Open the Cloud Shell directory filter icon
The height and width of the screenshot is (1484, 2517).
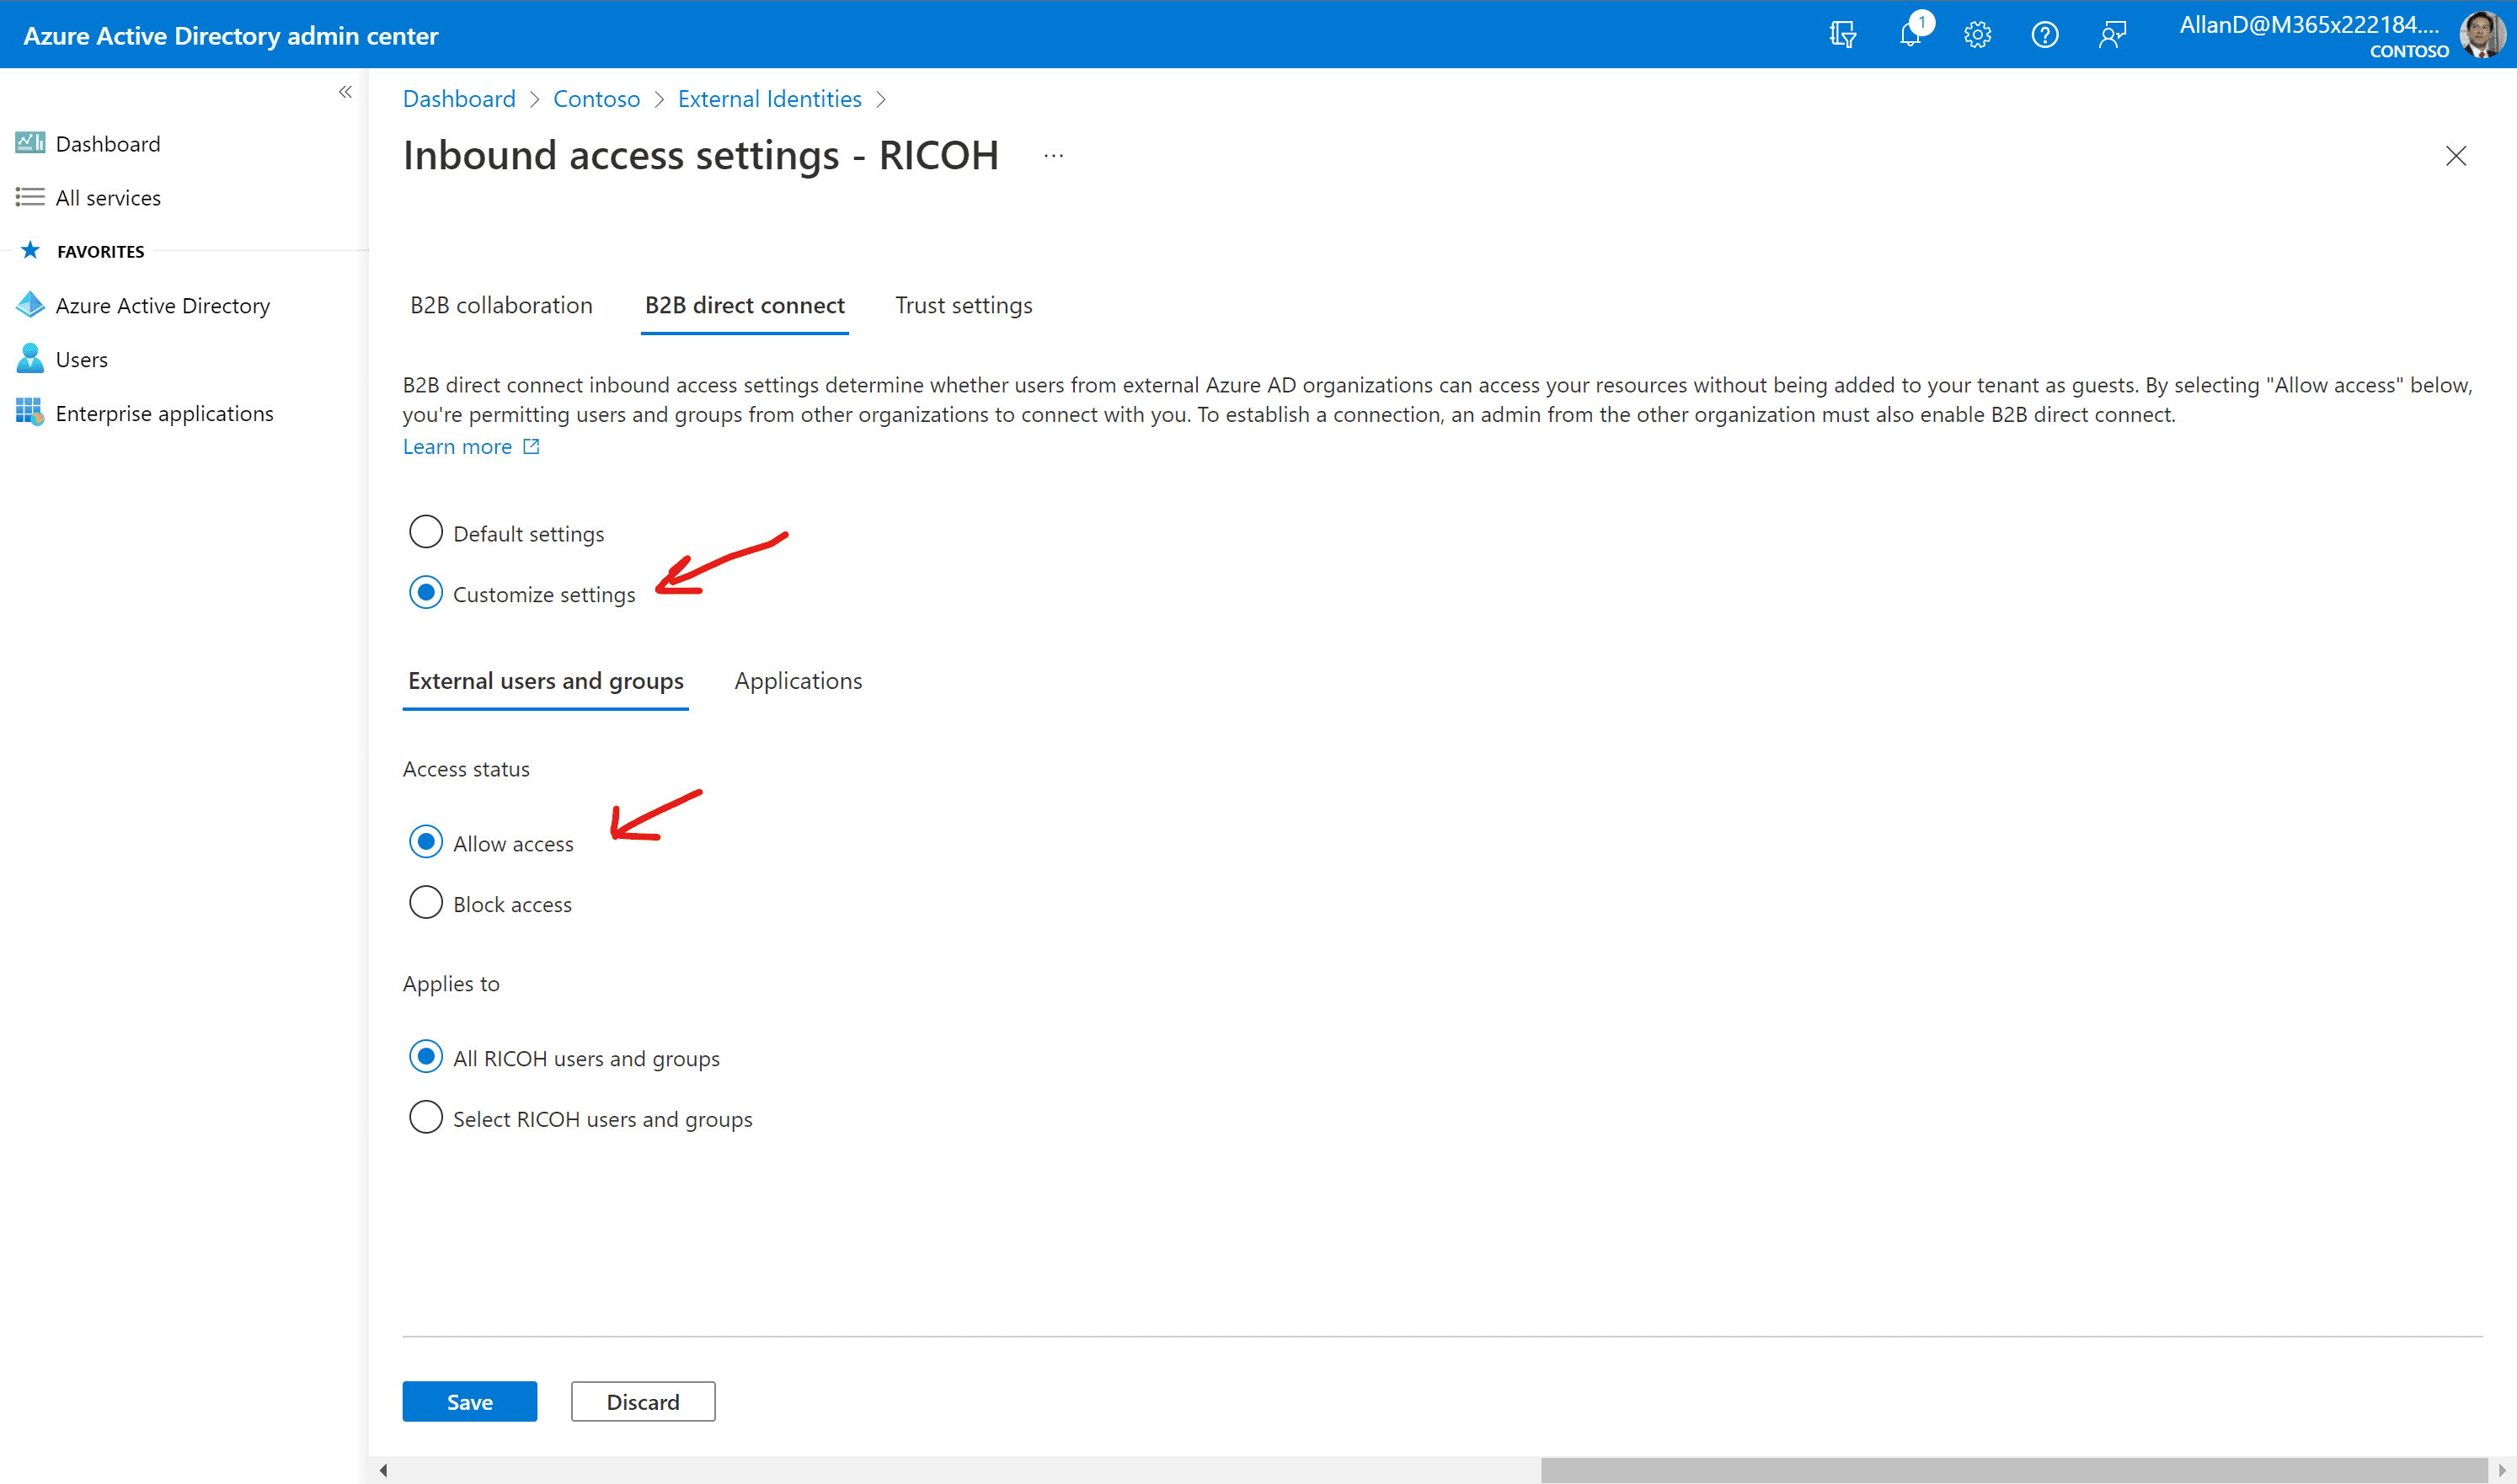(x=1842, y=35)
